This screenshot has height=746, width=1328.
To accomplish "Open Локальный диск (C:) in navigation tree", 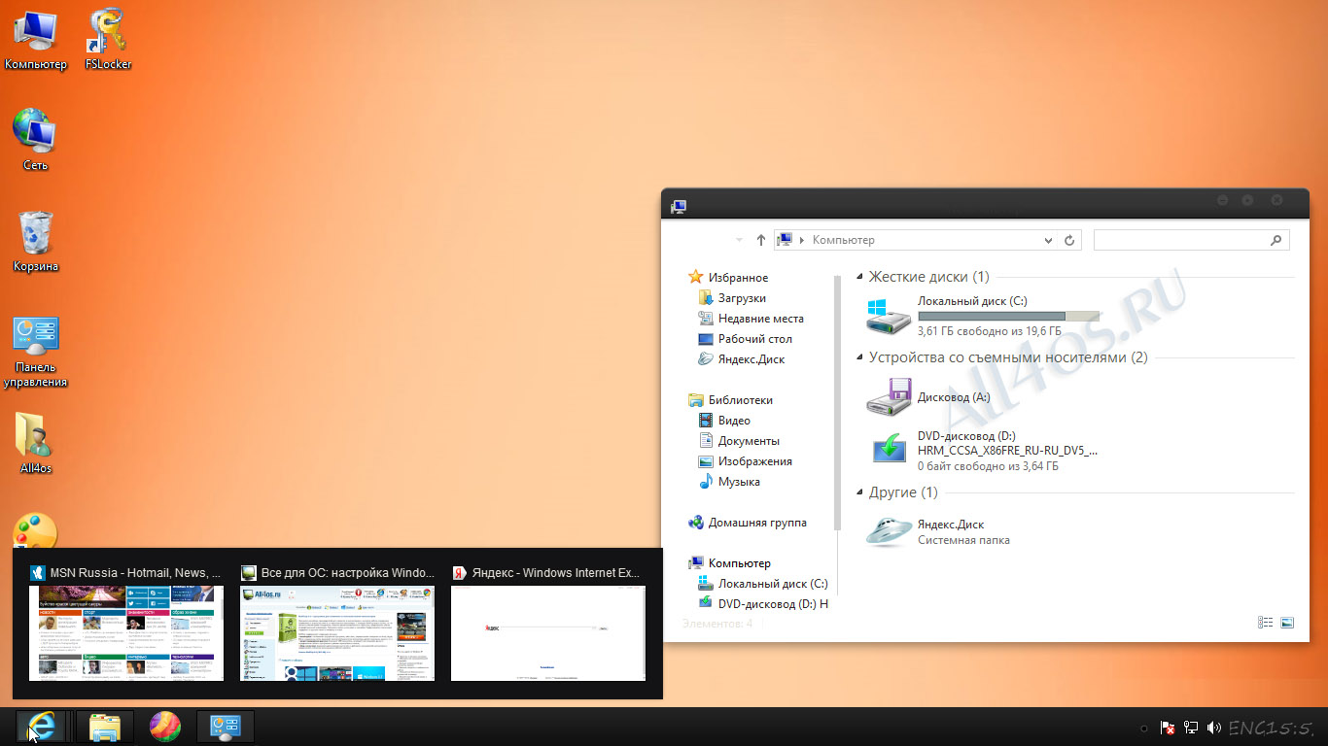I will [773, 584].
